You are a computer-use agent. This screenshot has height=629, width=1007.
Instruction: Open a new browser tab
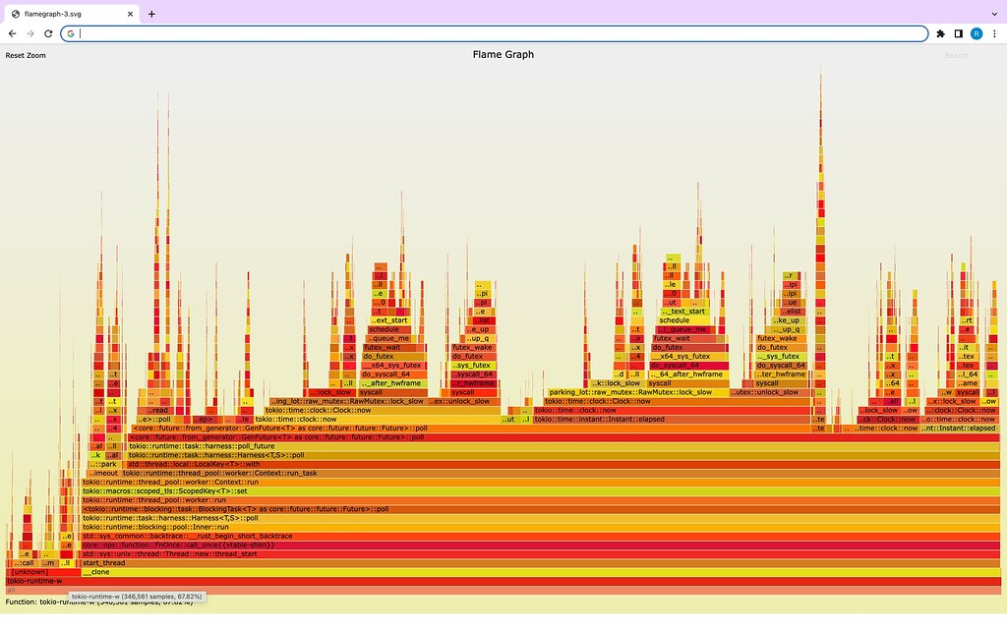tap(151, 14)
